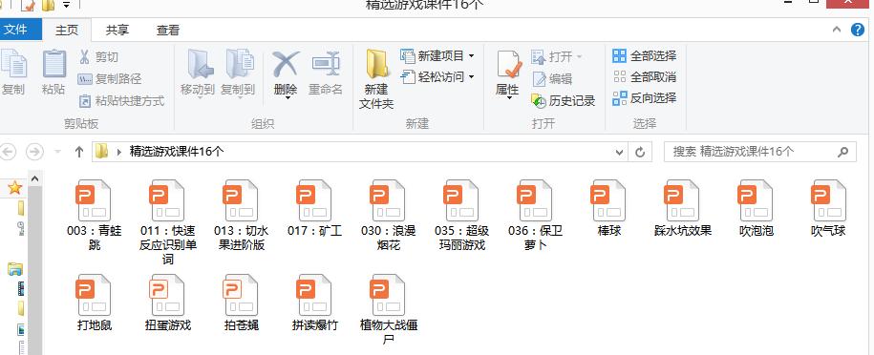Open 历史记录 (History) in ribbon

pyautogui.click(x=564, y=101)
